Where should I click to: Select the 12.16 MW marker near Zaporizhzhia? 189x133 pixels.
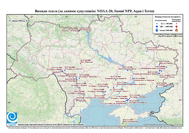[x=133, y=78]
